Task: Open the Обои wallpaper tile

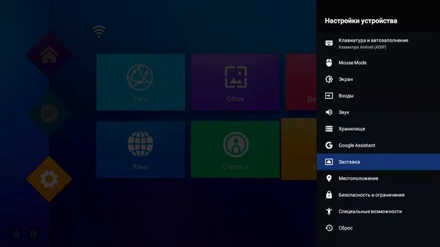Action: (235, 82)
